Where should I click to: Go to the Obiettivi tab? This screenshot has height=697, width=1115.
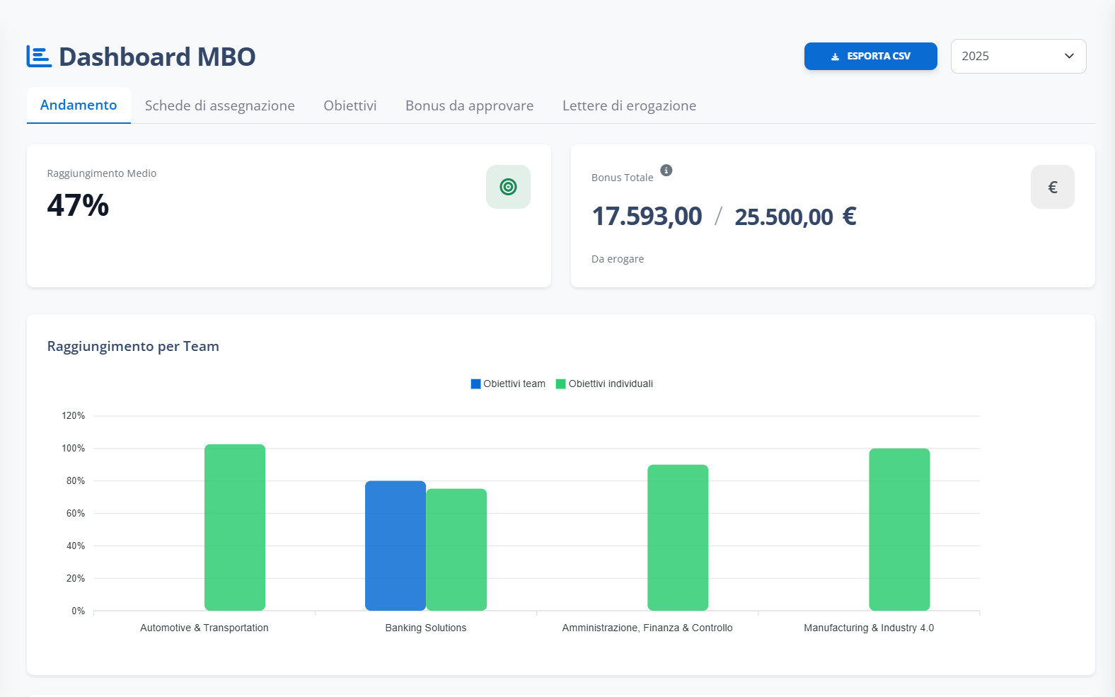[350, 105]
